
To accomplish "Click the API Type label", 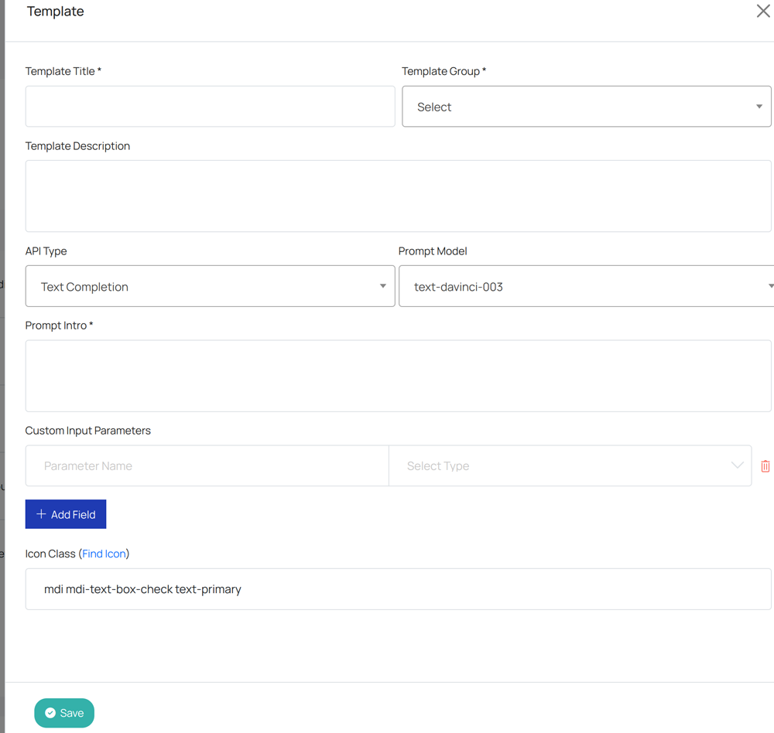I will [x=46, y=251].
